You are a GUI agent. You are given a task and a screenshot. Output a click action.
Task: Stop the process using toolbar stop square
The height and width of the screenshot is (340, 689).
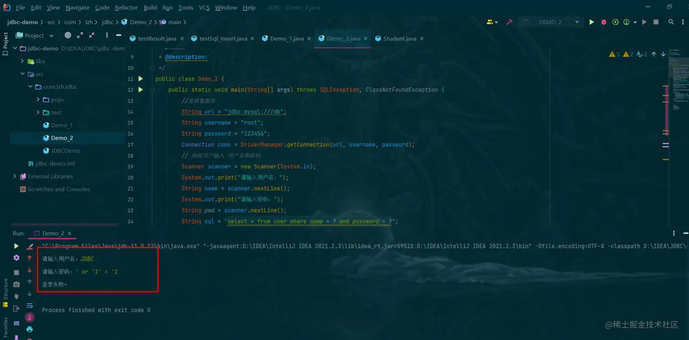point(656,22)
